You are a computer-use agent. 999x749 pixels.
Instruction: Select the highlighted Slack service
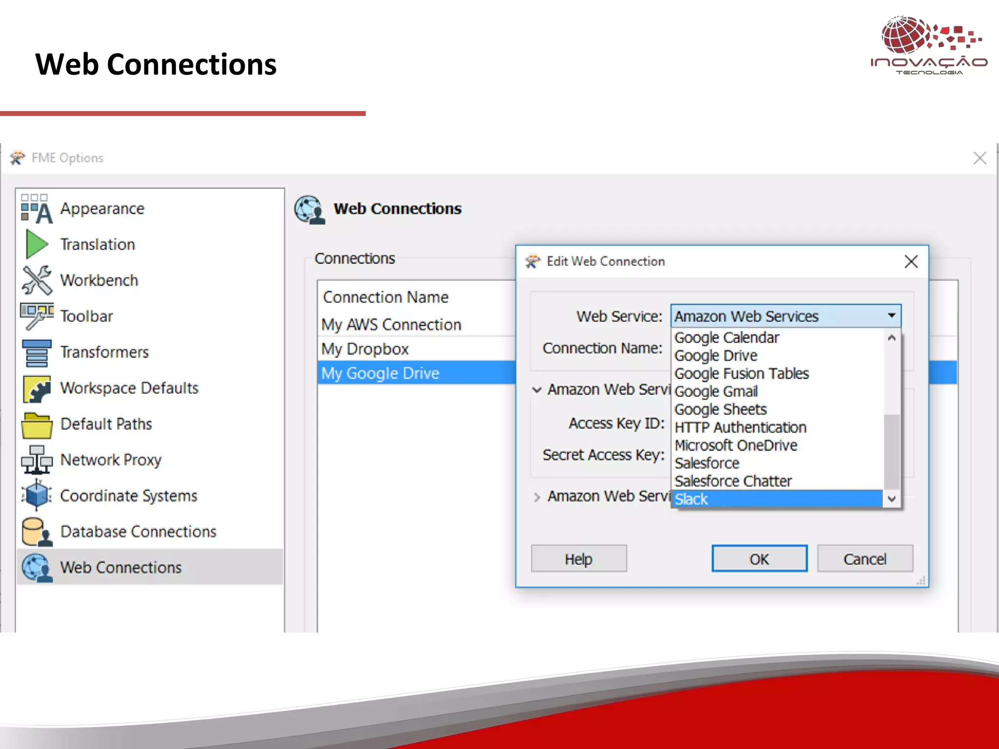778,499
